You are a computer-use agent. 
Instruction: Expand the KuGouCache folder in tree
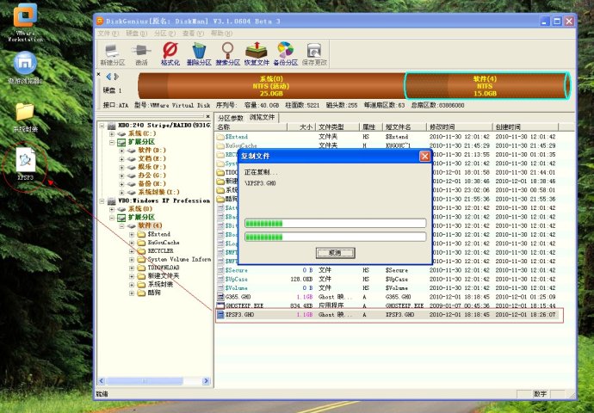click(x=132, y=243)
